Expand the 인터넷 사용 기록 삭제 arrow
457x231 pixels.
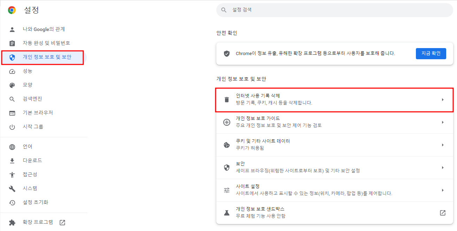443,100
